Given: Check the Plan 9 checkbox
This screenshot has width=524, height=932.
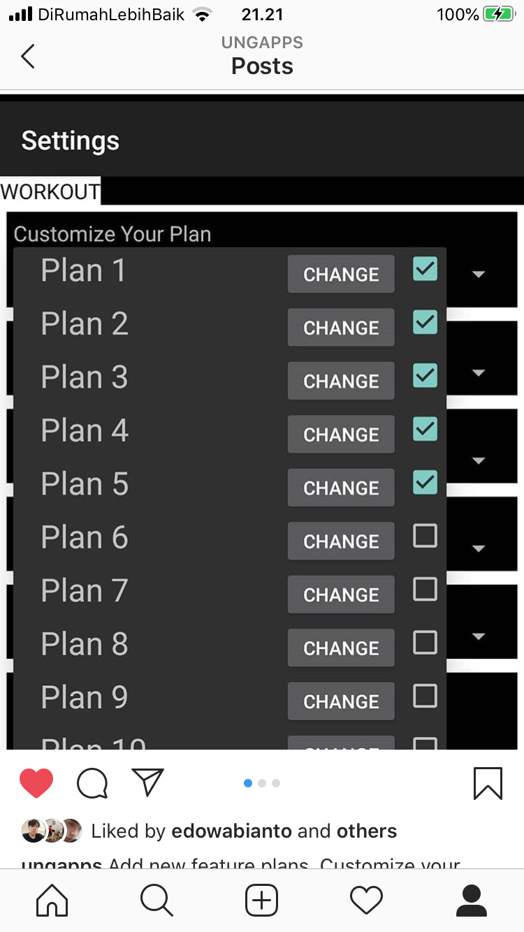Looking at the screenshot, I should (424, 695).
